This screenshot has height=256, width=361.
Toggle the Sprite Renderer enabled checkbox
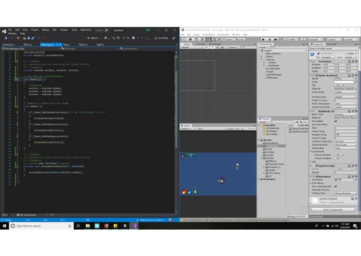point(317,75)
